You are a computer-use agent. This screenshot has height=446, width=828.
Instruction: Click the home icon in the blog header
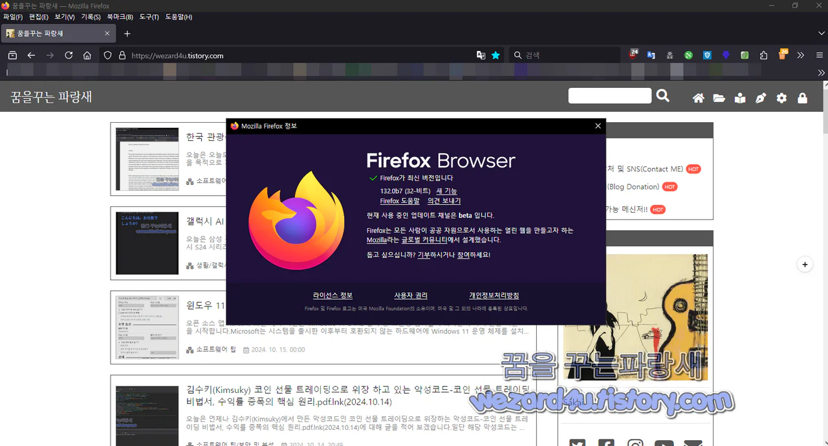(x=699, y=98)
